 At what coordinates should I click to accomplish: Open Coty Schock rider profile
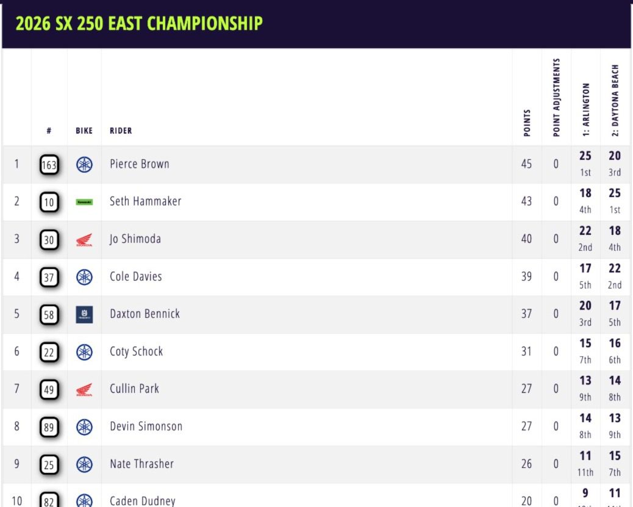pyautogui.click(x=136, y=351)
